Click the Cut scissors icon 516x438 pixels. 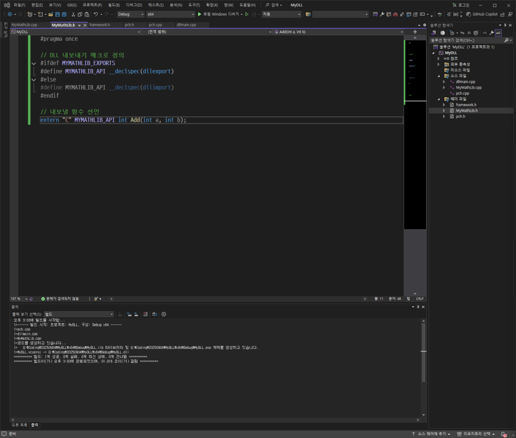point(73,14)
